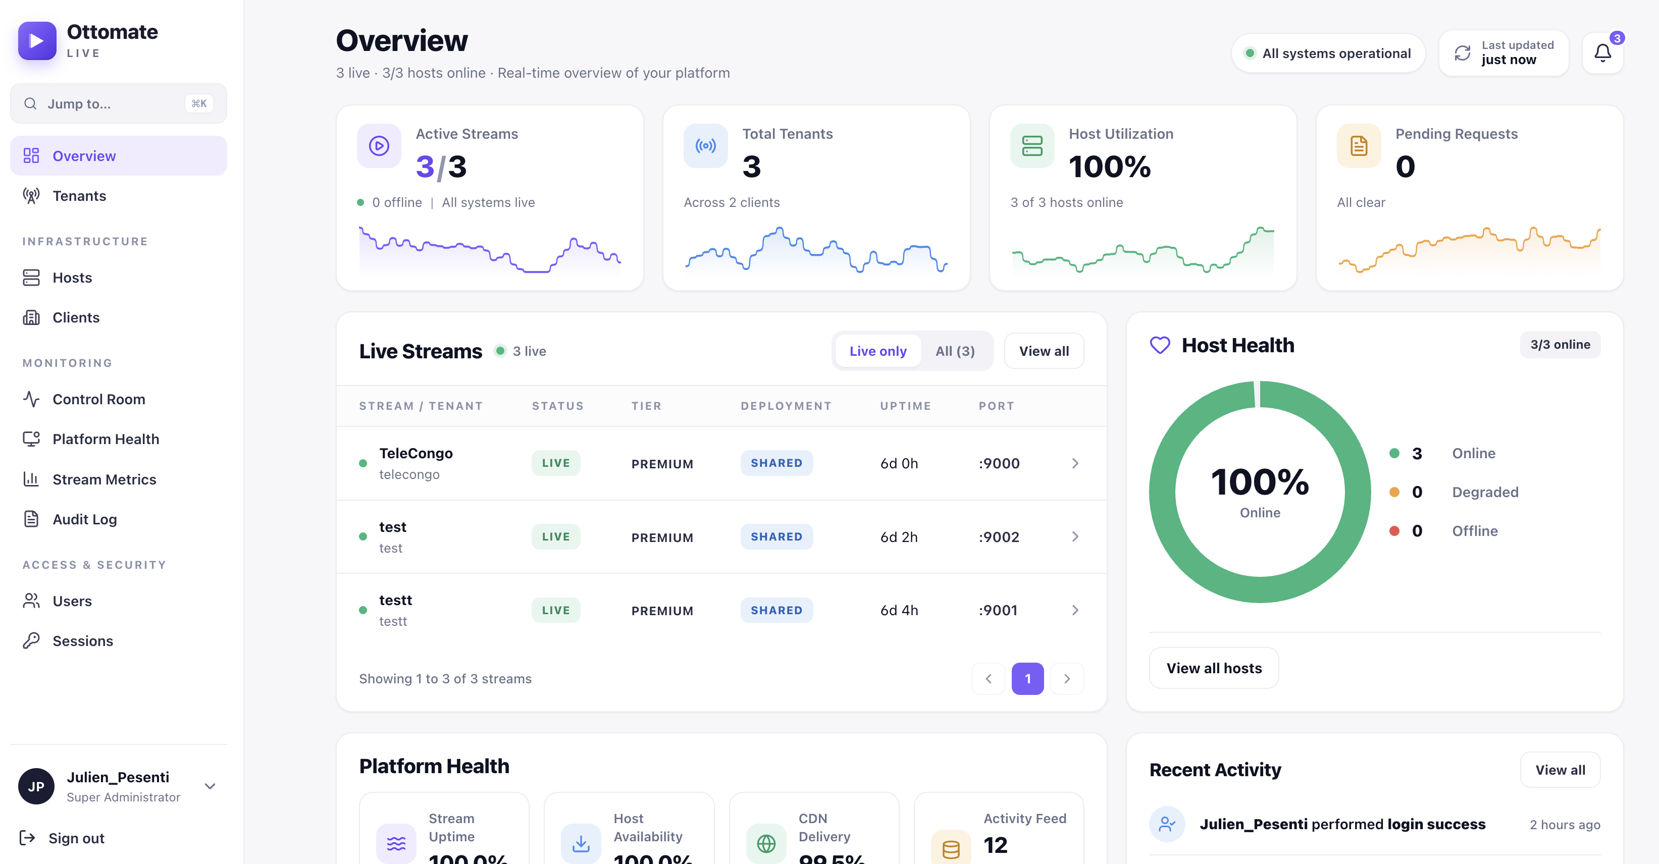Click the Degraded legend entry
This screenshot has height=864, width=1659.
(1454, 492)
